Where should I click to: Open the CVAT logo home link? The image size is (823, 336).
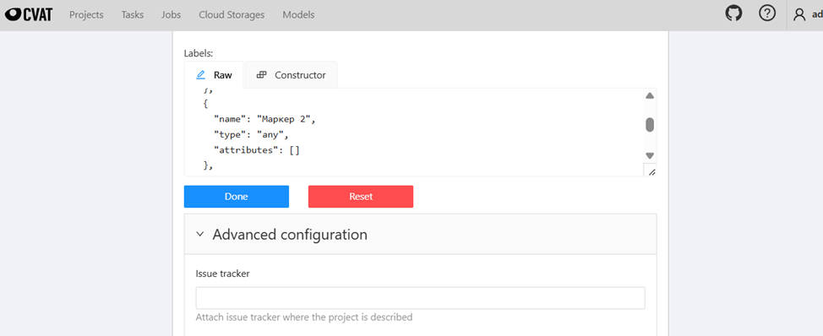click(x=29, y=14)
